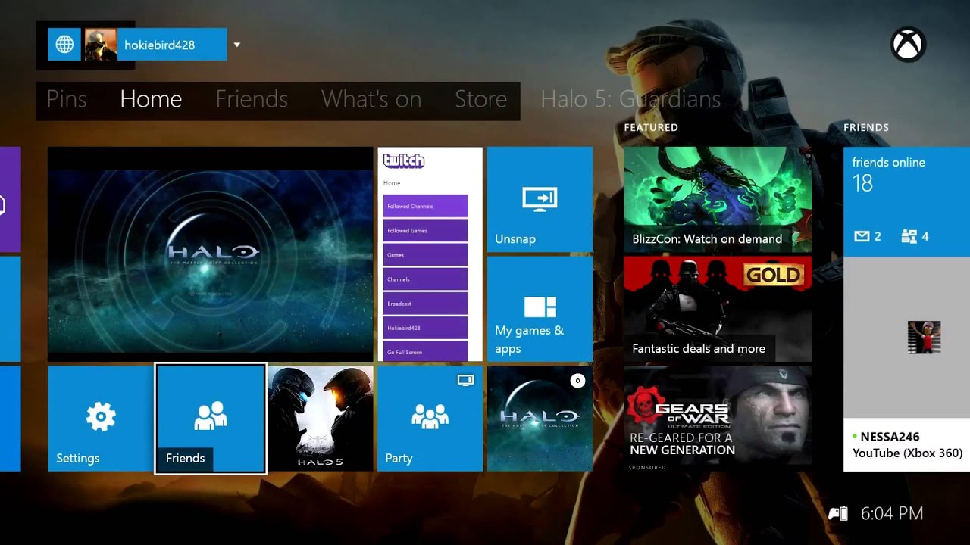The height and width of the screenshot is (545, 970).
Task: Select Followed Games in the Twitch menu
Action: [425, 230]
